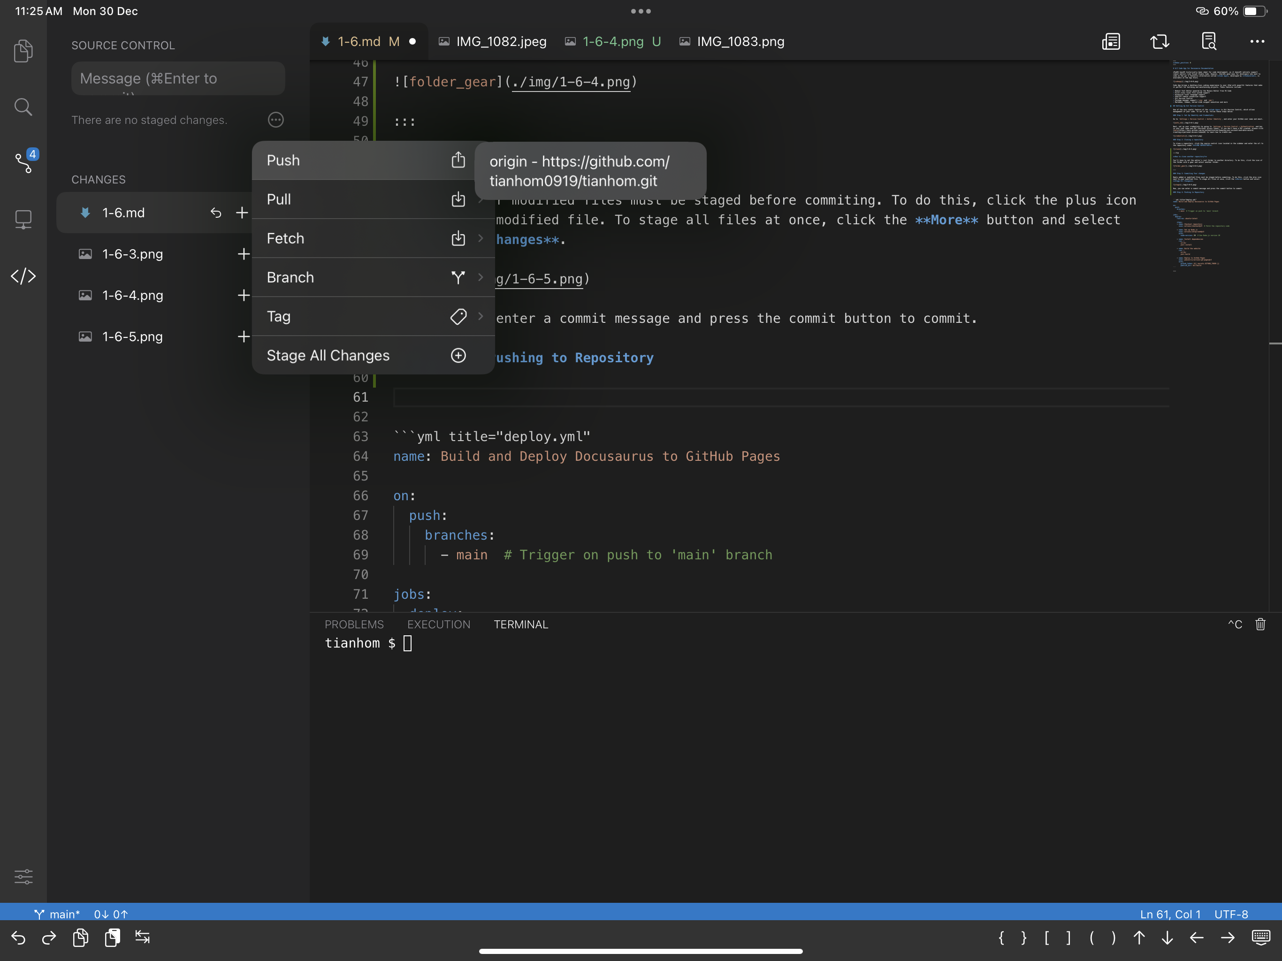This screenshot has width=1282, height=961.
Task: Switch to the 1-6-4.png tab
Action: point(613,42)
